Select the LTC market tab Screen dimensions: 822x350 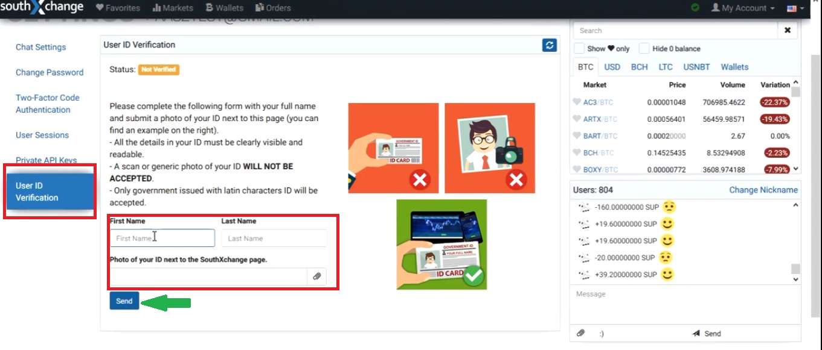coord(666,67)
